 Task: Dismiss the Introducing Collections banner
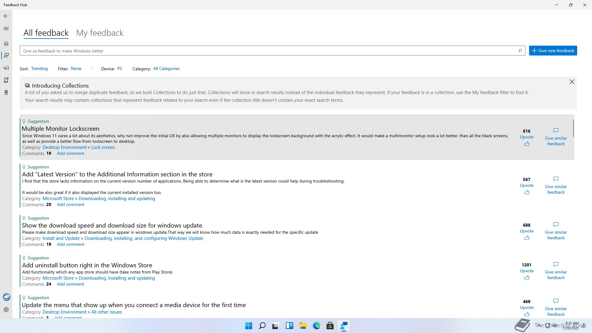[572, 82]
